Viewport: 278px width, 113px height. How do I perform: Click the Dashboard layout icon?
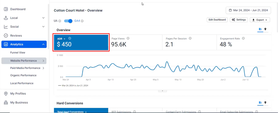pyautogui.click(x=6, y=9)
